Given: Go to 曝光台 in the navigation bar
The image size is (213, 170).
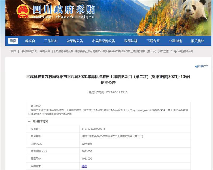Looking at the screenshot, I should click(x=30, y=41).
